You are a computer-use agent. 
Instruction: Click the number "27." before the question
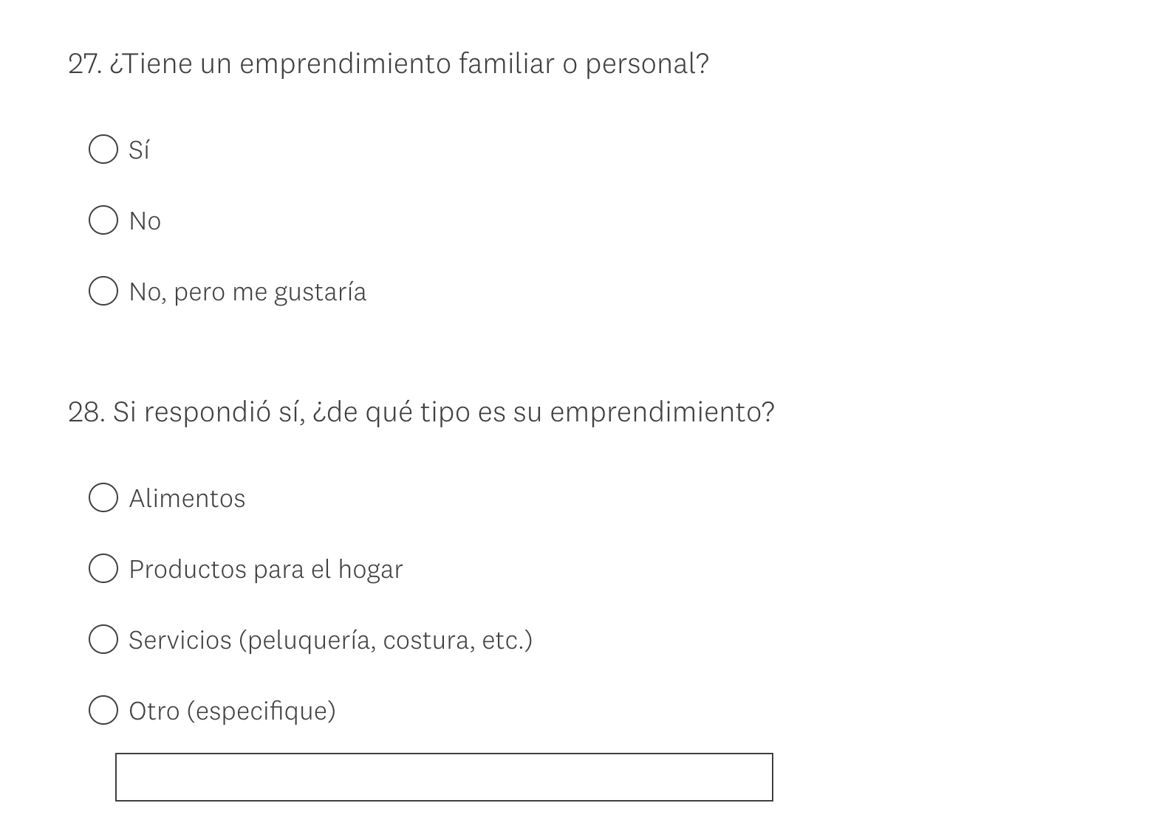click(85, 64)
